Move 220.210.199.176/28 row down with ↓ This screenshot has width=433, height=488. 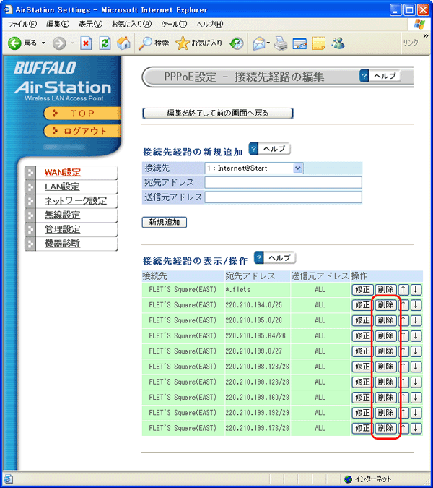(x=416, y=428)
